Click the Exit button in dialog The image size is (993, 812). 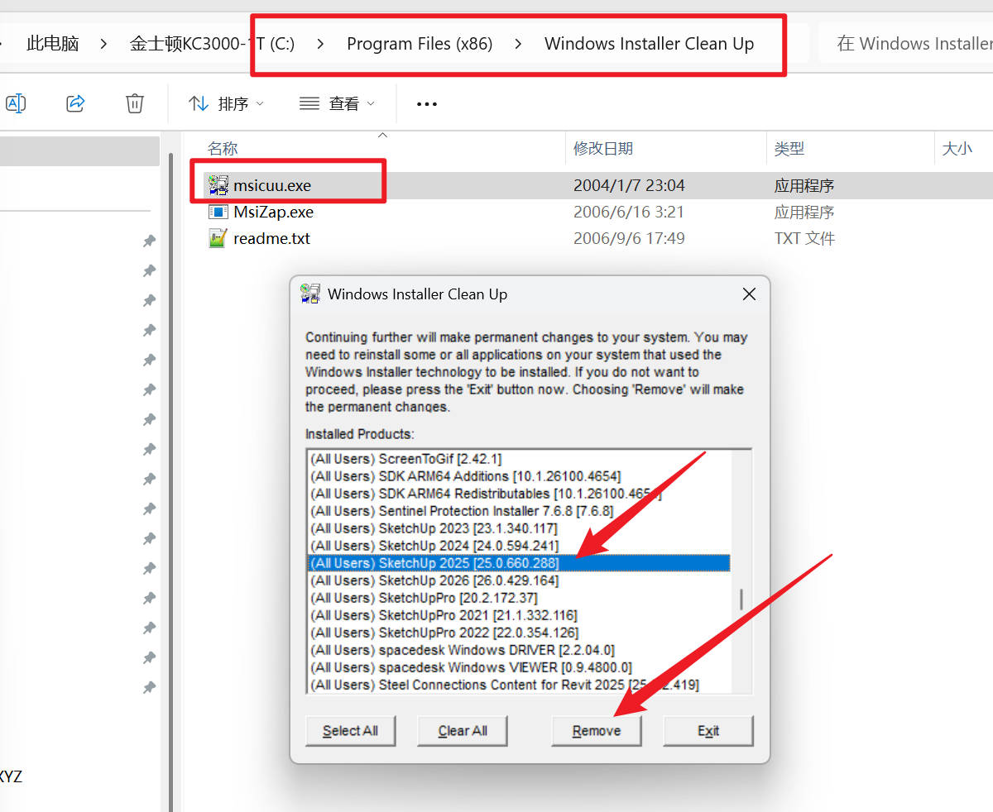point(708,731)
